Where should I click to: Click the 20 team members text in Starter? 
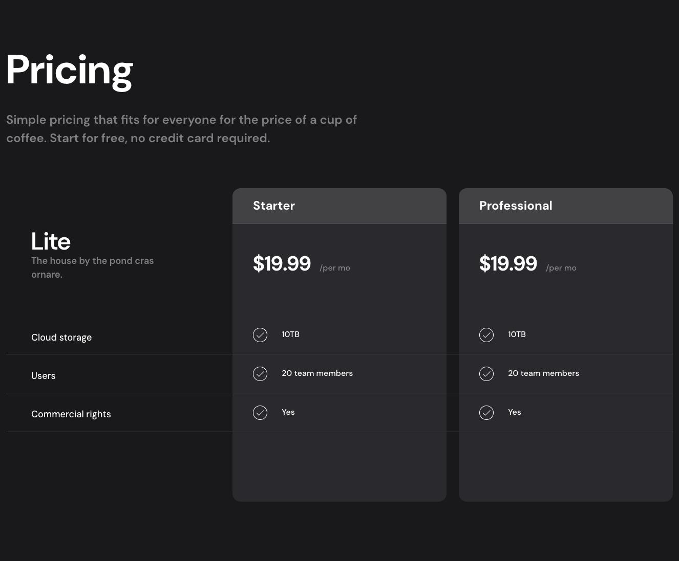317,373
